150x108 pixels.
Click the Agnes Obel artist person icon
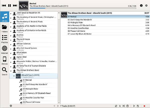point(14,58)
